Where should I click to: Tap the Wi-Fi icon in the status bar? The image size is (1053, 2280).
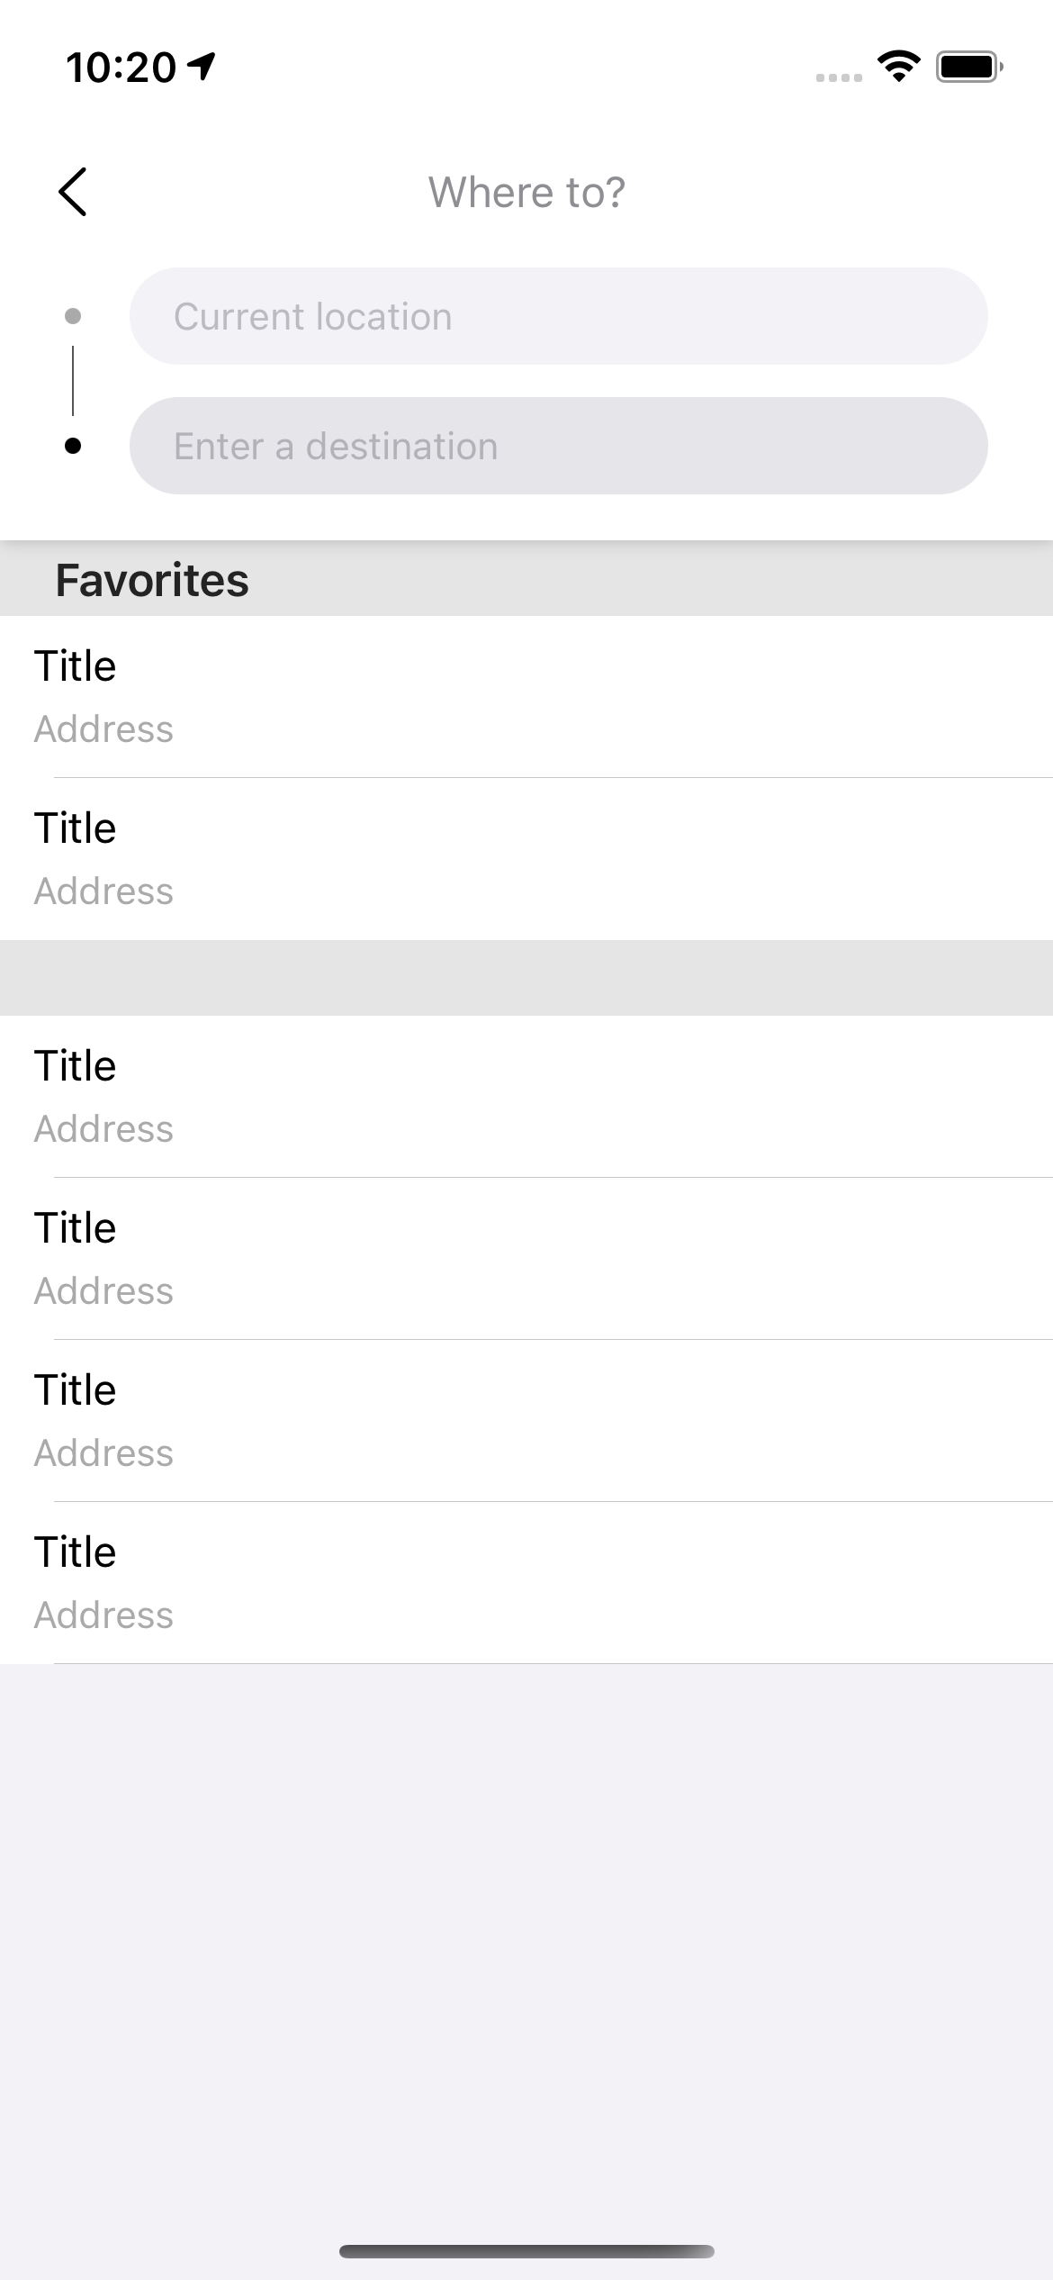[x=897, y=63]
